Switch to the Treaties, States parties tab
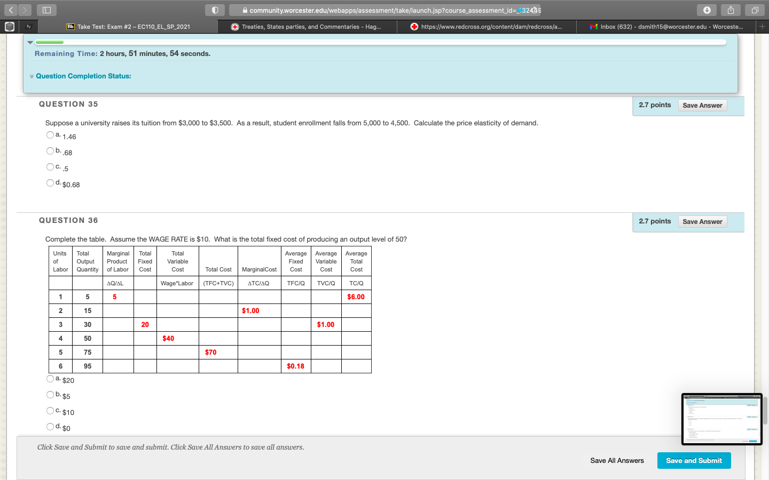 [x=307, y=27]
